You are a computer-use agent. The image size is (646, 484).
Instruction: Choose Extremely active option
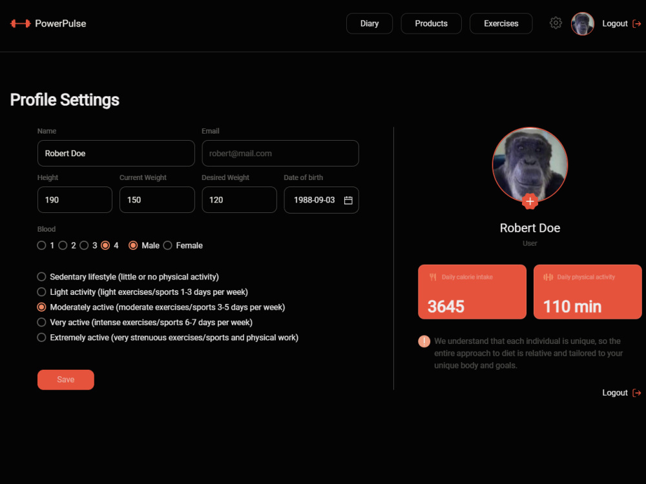pos(41,338)
